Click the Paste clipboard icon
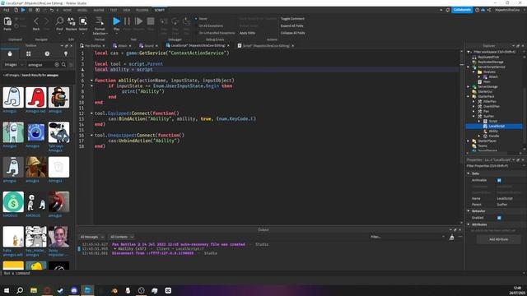The height and width of the screenshot is (296, 527). tap(7, 22)
